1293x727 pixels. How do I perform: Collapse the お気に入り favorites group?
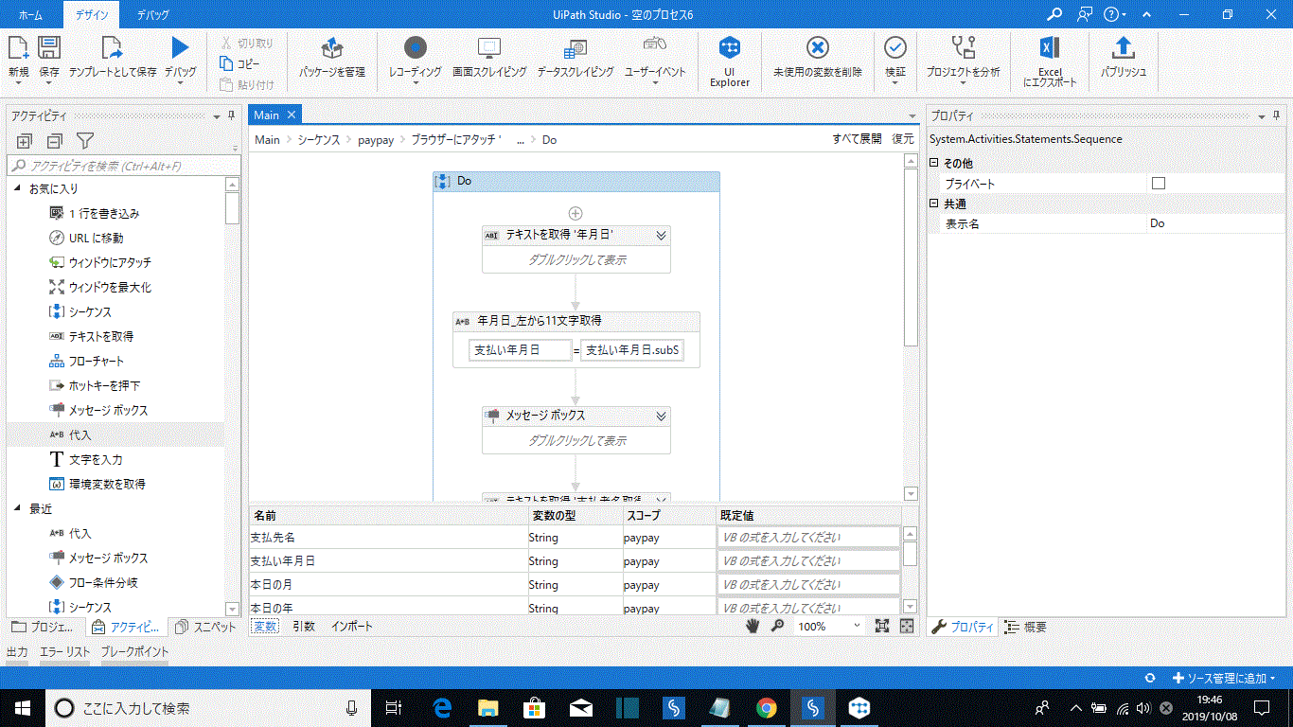coord(17,189)
